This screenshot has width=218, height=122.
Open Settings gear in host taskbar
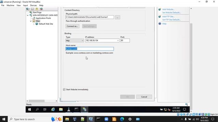click(130, 119)
